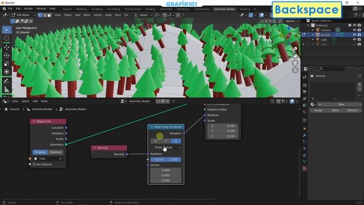Pick the Move tool in the viewport toolbar

click(x=6, y=47)
